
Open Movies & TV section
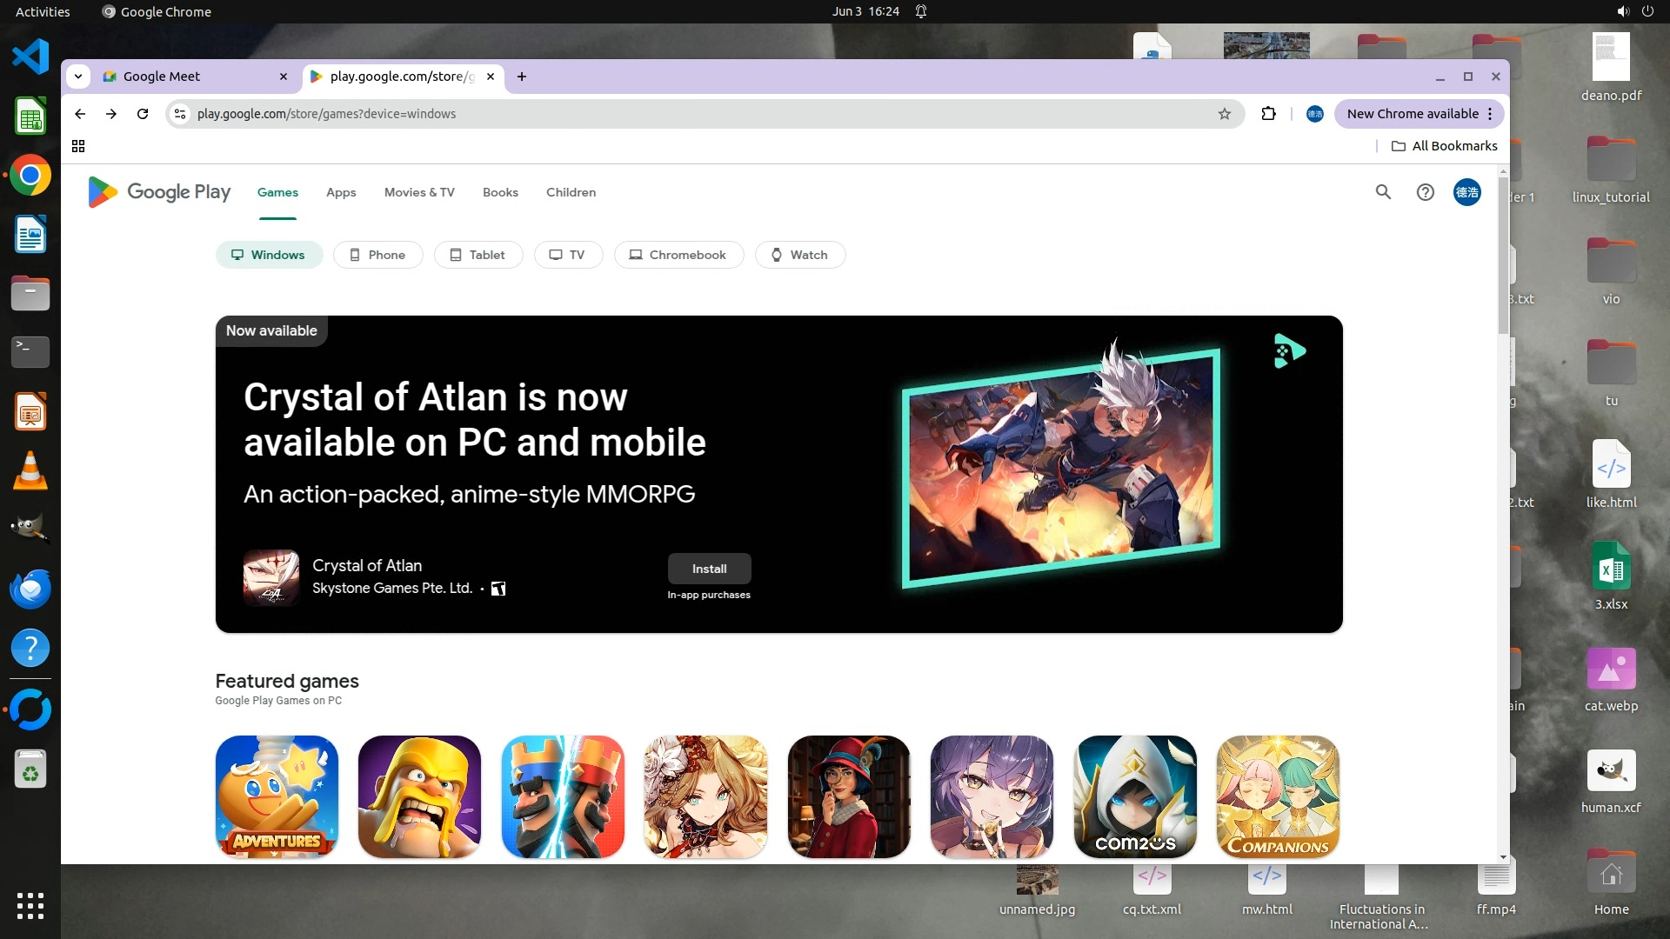419,192
